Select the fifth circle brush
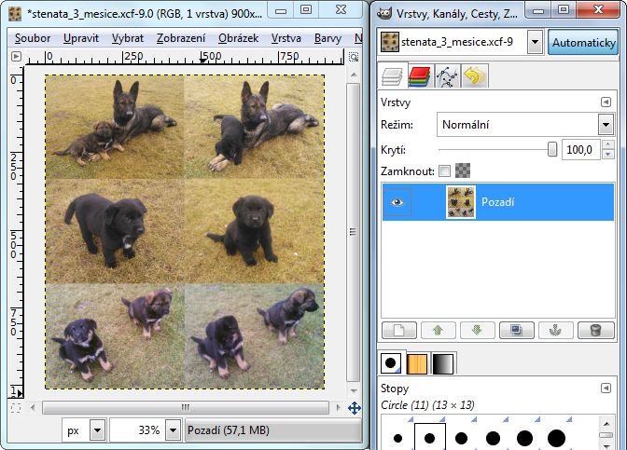The width and height of the screenshot is (627, 450). (524, 439)
